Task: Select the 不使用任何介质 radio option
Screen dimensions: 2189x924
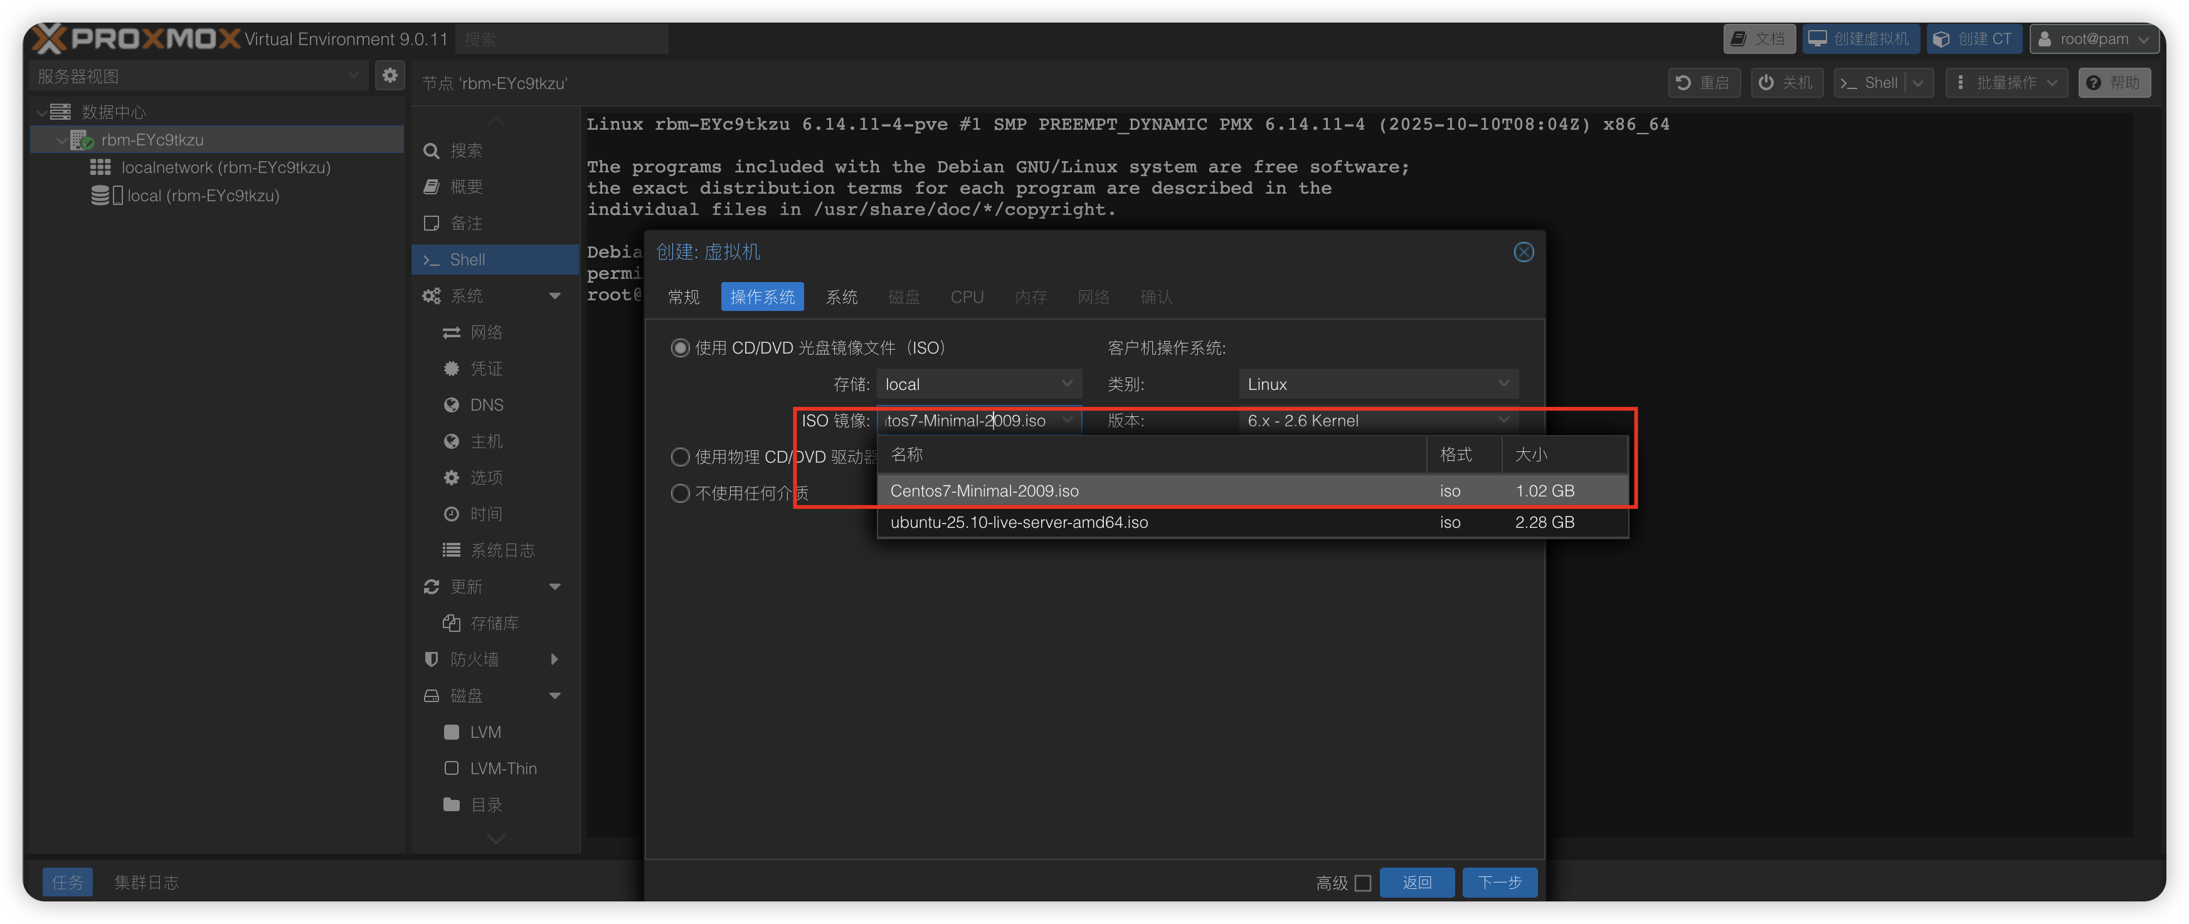Action: pyautogui.click(x=680, y=493)
